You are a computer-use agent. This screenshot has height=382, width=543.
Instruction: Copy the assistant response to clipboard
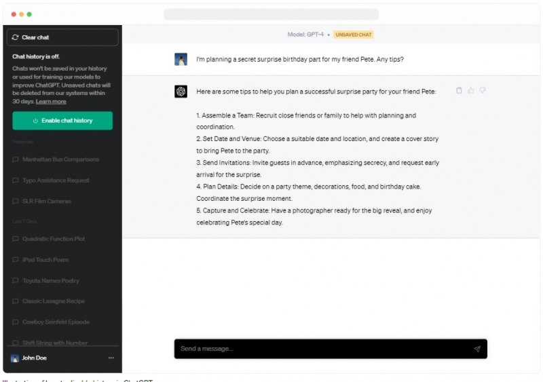[x=460, y=91]
